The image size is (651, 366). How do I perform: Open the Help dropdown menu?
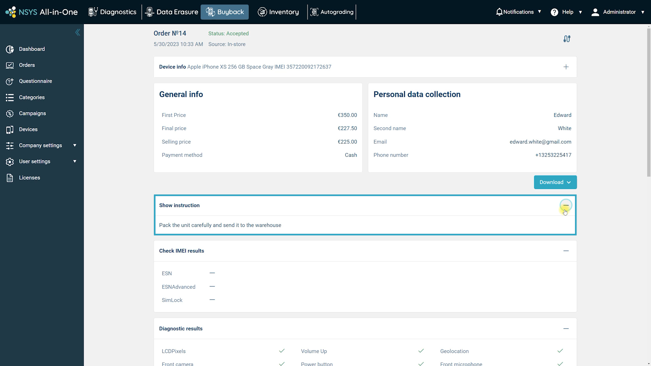coord(566,12)
